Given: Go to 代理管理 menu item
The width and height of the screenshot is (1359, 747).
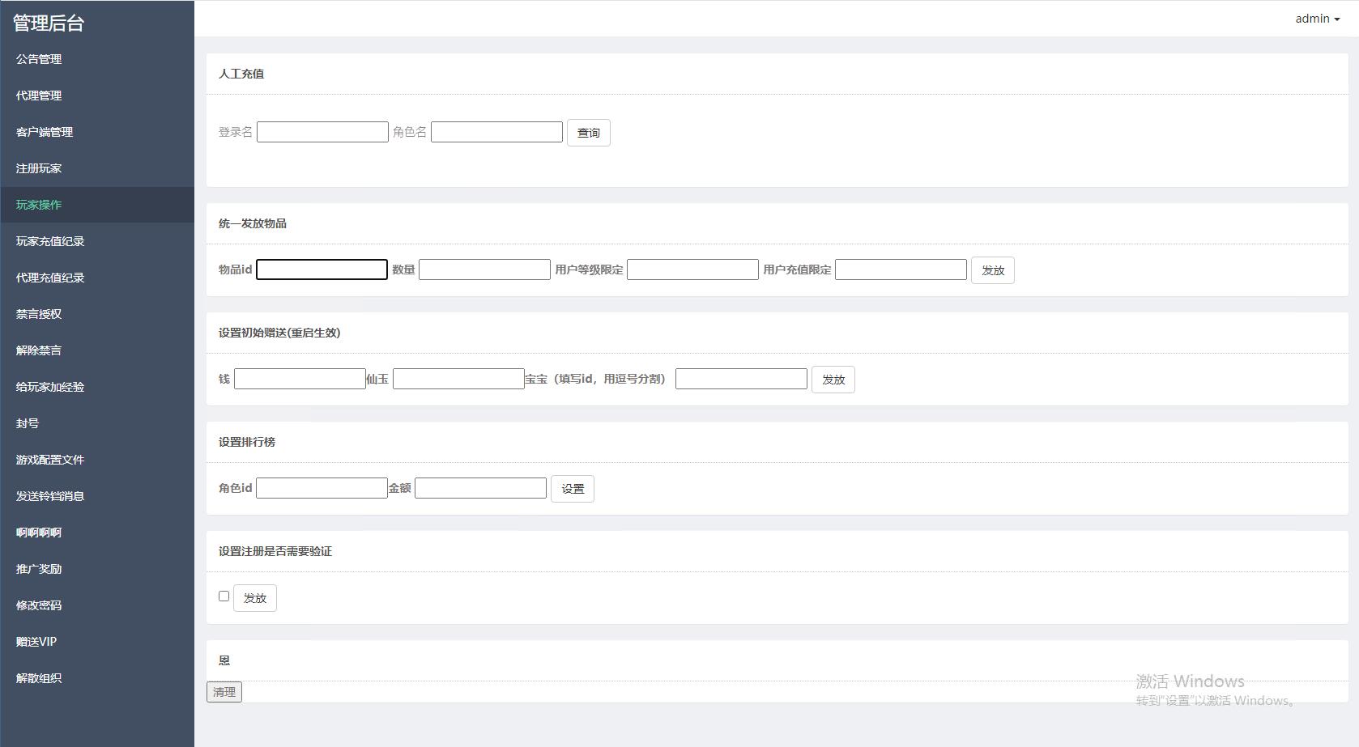Looking at the screenshot, I should click(39, 95).
